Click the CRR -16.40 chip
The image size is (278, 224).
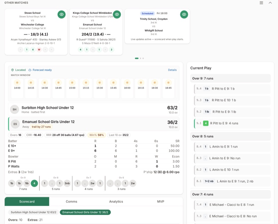point(34,135)
